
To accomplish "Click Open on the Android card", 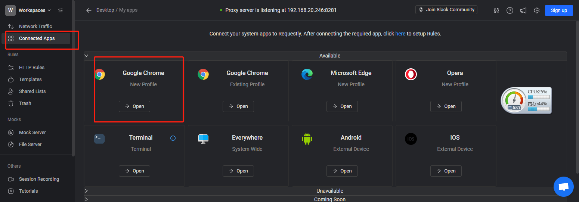I will click(342, 171).
